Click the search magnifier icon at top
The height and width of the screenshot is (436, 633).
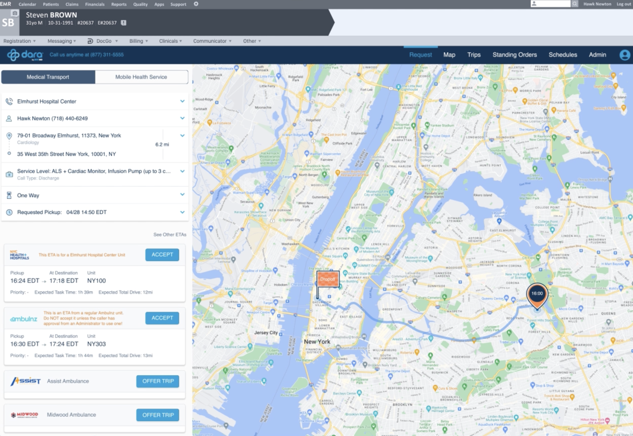click(575, 4)
